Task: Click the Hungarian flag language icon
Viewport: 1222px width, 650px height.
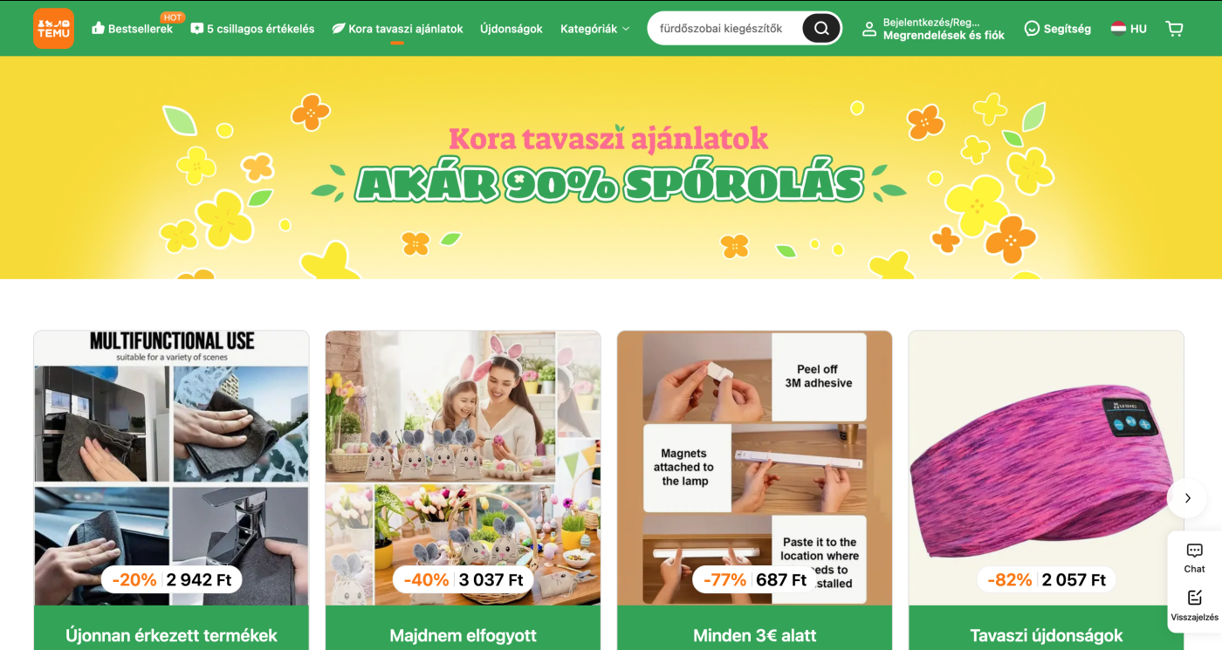Action: click(x=1118, y=28)
